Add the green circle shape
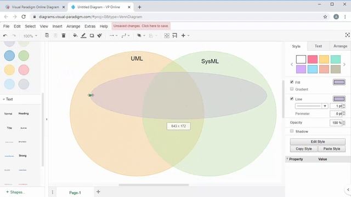 click(24, 56)
